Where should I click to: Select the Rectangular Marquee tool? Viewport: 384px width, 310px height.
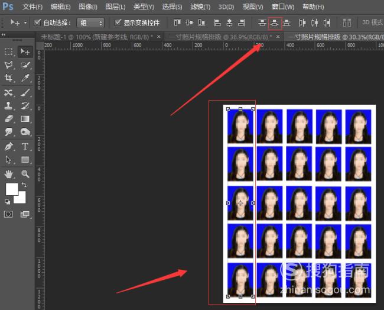[x=9, y=51]
